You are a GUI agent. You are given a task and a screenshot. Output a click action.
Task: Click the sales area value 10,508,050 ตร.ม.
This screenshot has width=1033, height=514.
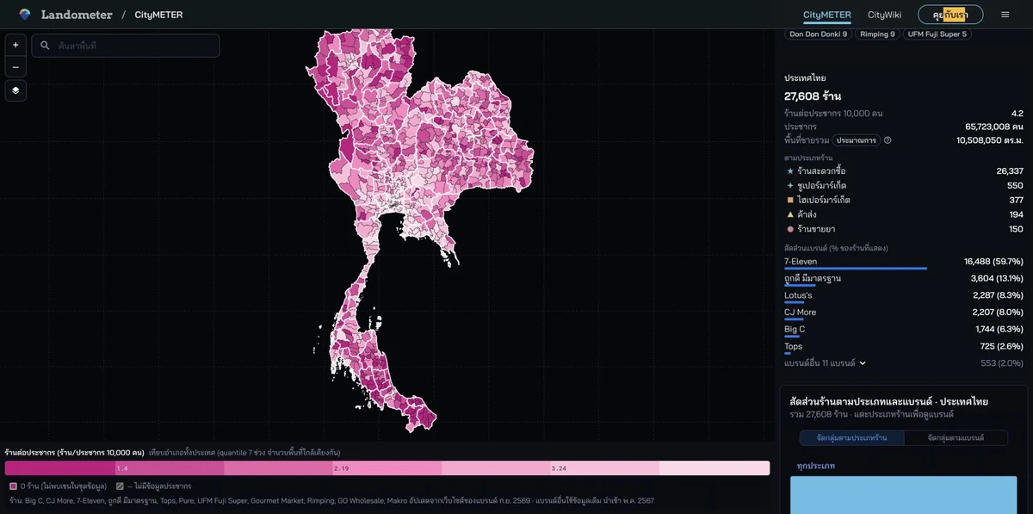pyautogui.click(x=990, y=140)
